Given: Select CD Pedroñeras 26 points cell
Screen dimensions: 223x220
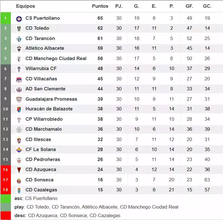Looking at the screenshot, I should click(100, 159).
